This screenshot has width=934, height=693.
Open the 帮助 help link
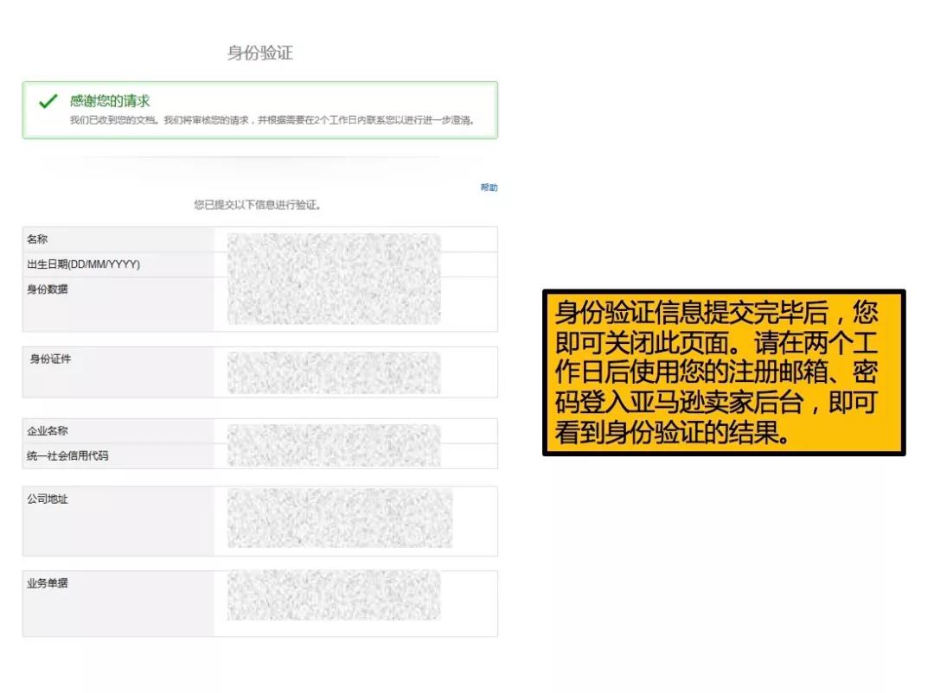tap(489, 187)
